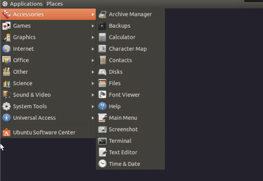Click the Ubuntu Software Center bag icon

pyautogui.click(x=6, y=133)
